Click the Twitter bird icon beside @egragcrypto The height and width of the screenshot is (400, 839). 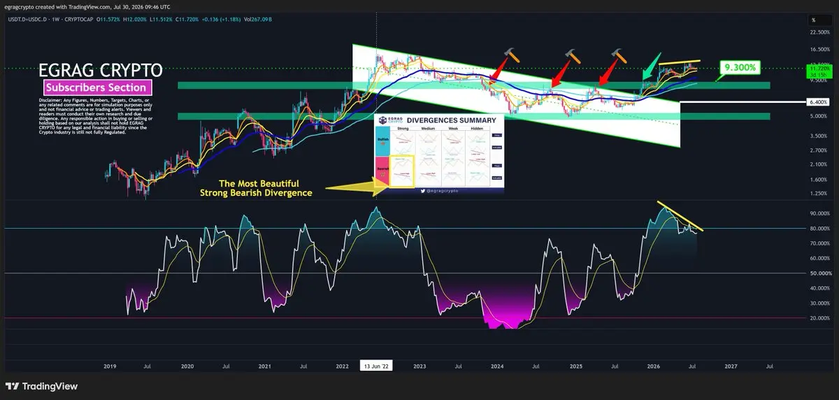(x=424, y=190)
